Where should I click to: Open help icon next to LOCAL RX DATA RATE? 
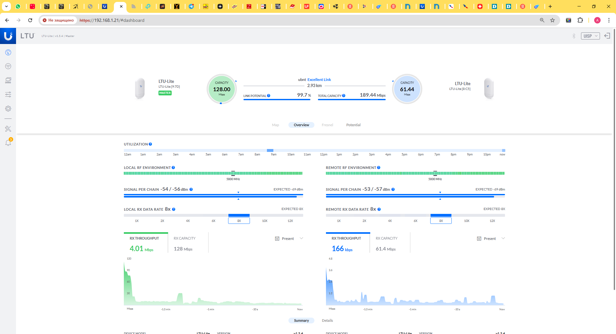tap(174, 209)
